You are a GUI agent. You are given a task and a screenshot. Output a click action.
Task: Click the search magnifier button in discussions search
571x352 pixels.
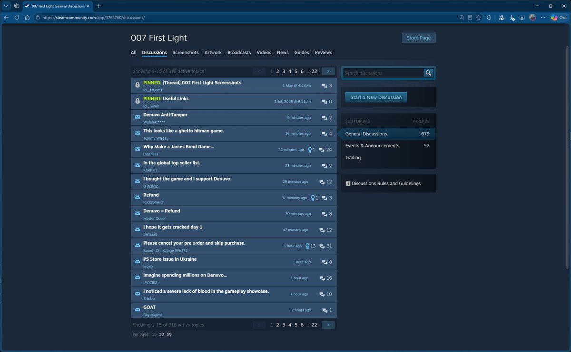pos(428,73)
